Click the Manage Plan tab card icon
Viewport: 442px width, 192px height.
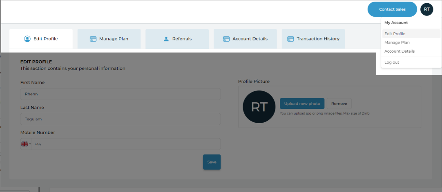click(93, 39)
